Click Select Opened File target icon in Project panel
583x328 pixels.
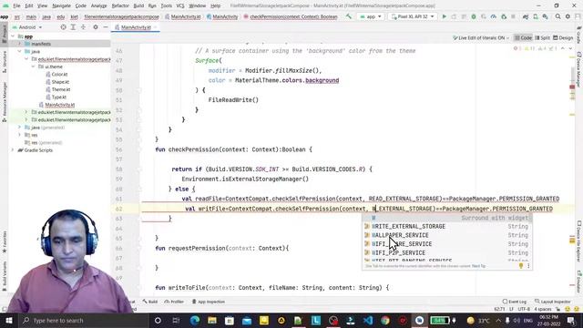[x=63, y=27]
